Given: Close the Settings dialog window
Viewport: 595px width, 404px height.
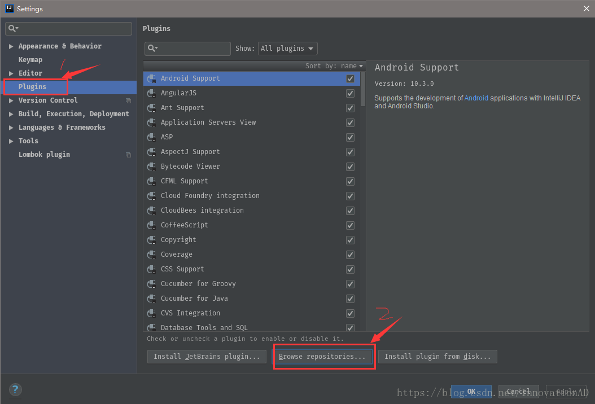Looking at the screenshot, I should pyautogui.click(x=586, y=8).
